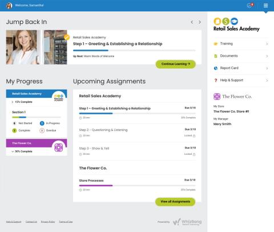274x232 pixels.
Task: Expand the Training menu chevron
Action: point(267,44)
